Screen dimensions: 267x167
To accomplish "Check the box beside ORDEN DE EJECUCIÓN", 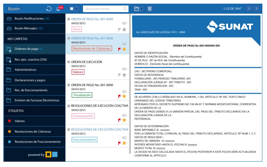I will (69, 62).
